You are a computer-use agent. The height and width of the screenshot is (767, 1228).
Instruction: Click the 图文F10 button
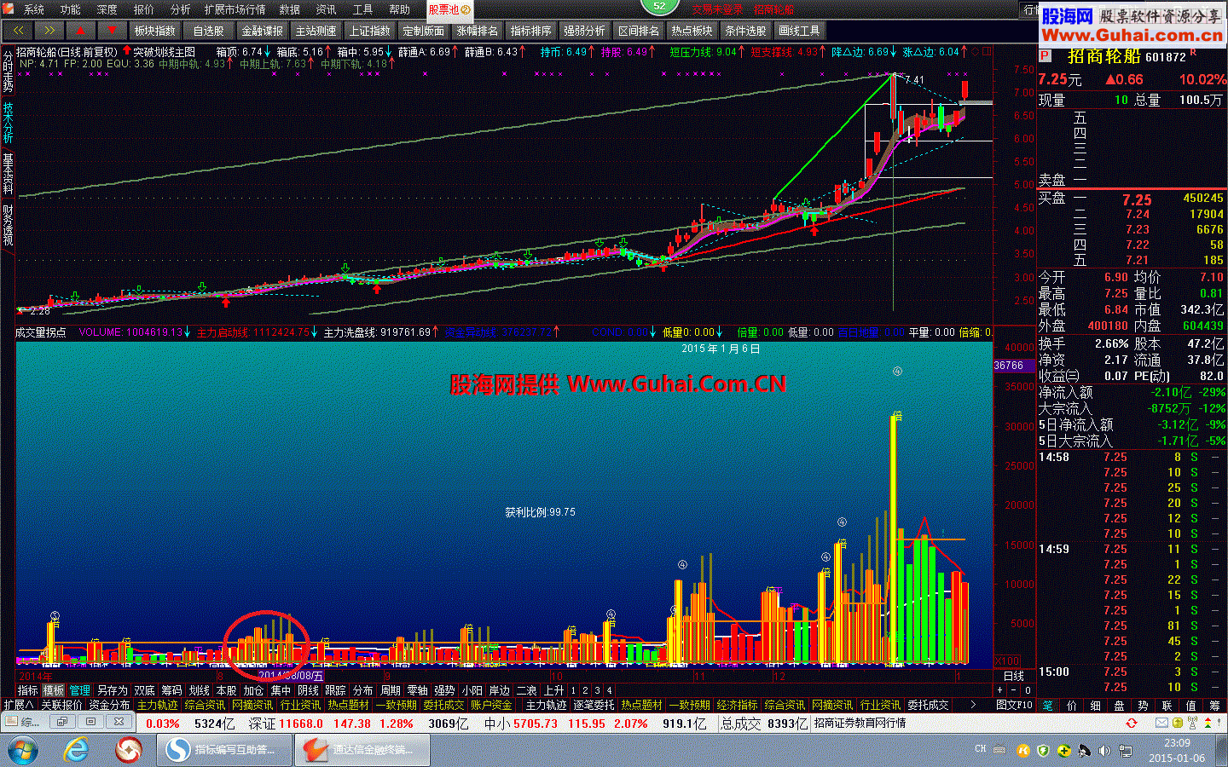tap(1015, 705)
